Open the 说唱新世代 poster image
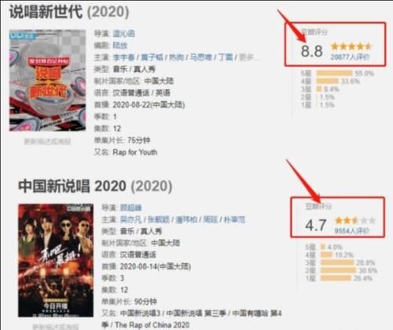 [x=47, y=80]
